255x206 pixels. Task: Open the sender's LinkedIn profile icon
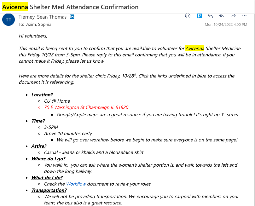coord(72,17)
